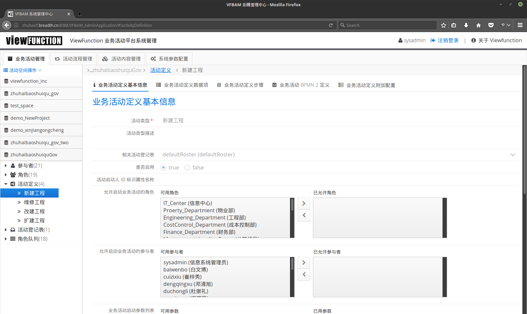The image size is (527, 314).
Task: Close the VFBAM 系统管理中心 tab
Action: coord(69,14)
